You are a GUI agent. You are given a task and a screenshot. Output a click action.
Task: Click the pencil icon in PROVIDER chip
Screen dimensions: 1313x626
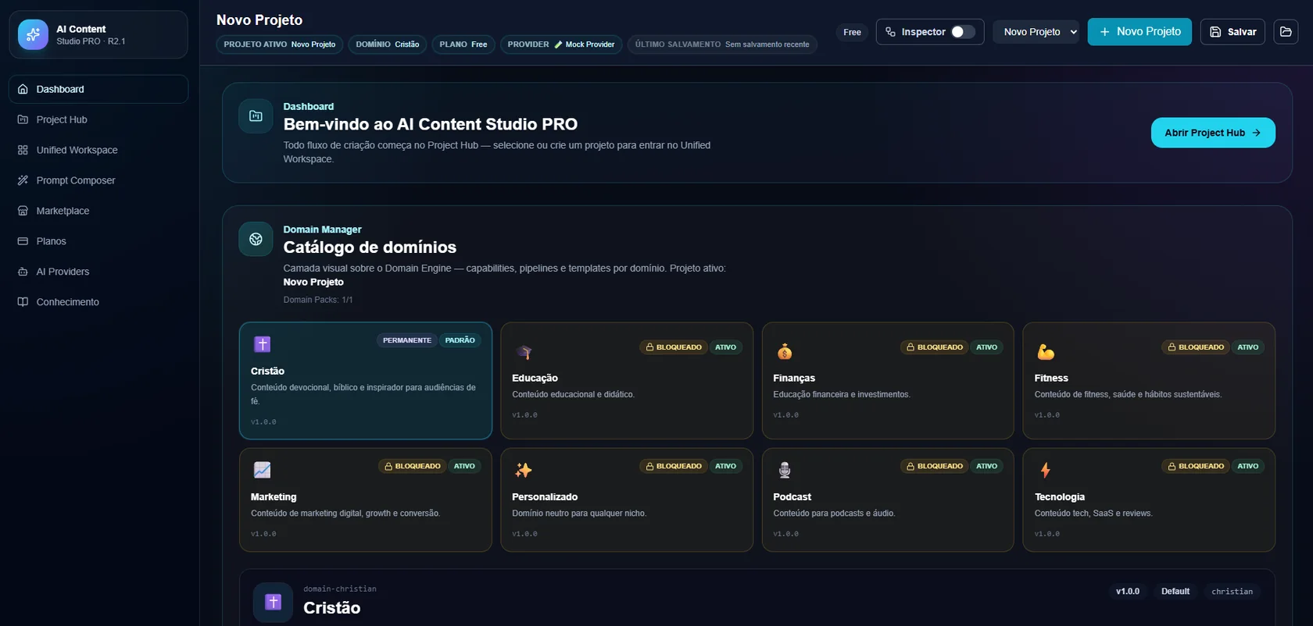559,44
